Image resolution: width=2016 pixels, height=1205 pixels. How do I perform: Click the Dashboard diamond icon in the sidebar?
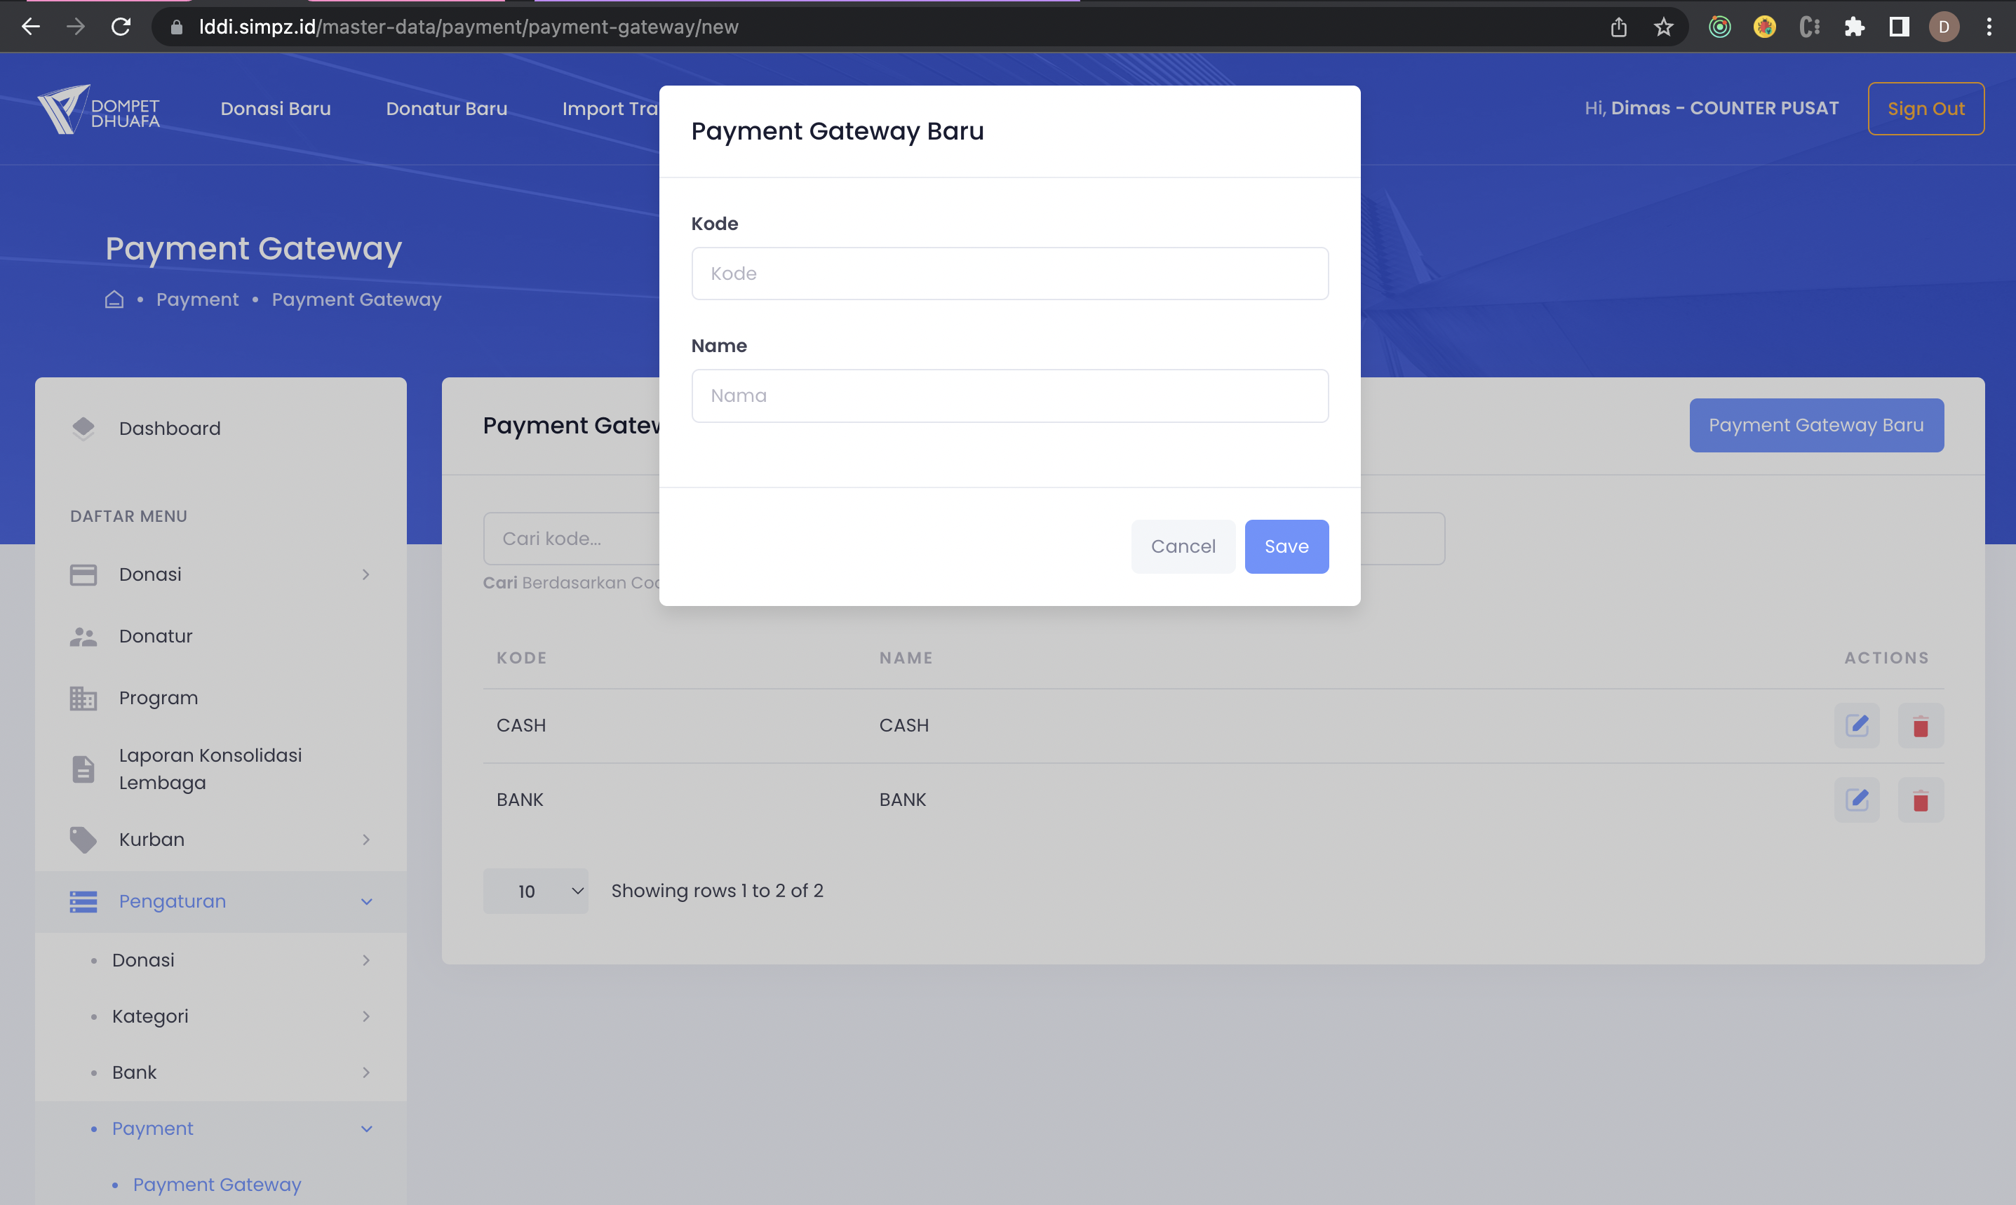[x=83, y=428]
